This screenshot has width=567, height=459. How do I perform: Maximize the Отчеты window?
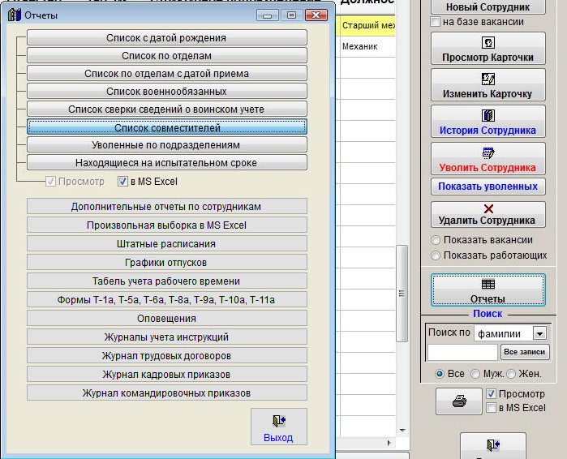pyautogui.click(x=291, y=15)
